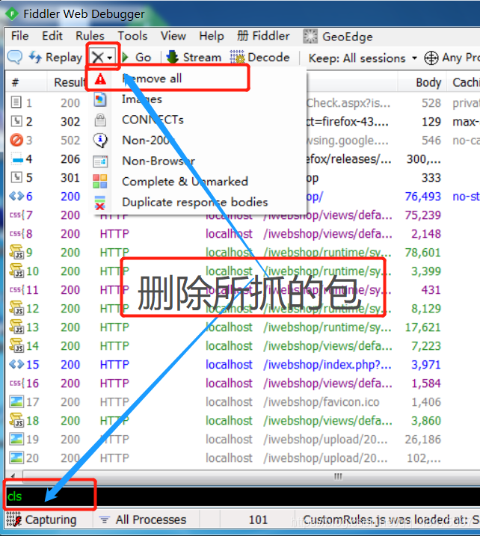Sort sessions by the Body column header
The height and width of the screenshot is (536, 480).
point(428,82)
